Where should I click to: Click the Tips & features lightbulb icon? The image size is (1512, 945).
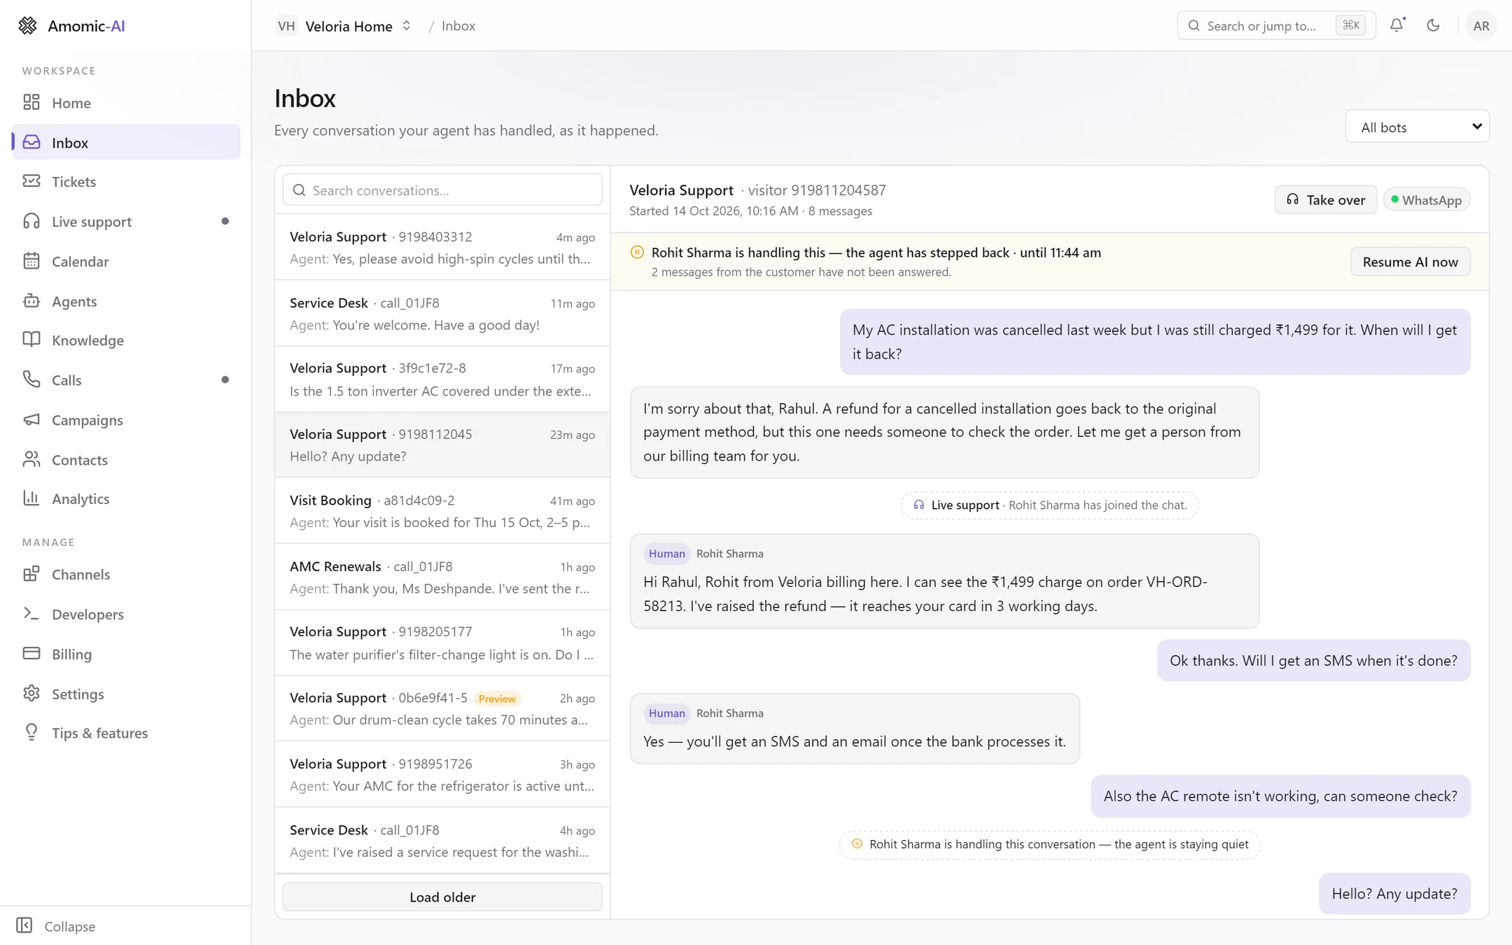point(31,732)
